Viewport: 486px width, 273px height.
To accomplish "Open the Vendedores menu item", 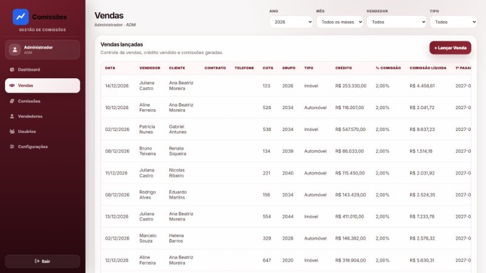I will (43, 116).
